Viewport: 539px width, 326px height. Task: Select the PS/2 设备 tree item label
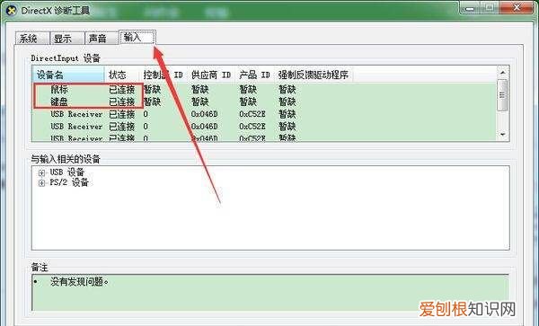click(x=69, y=182)
